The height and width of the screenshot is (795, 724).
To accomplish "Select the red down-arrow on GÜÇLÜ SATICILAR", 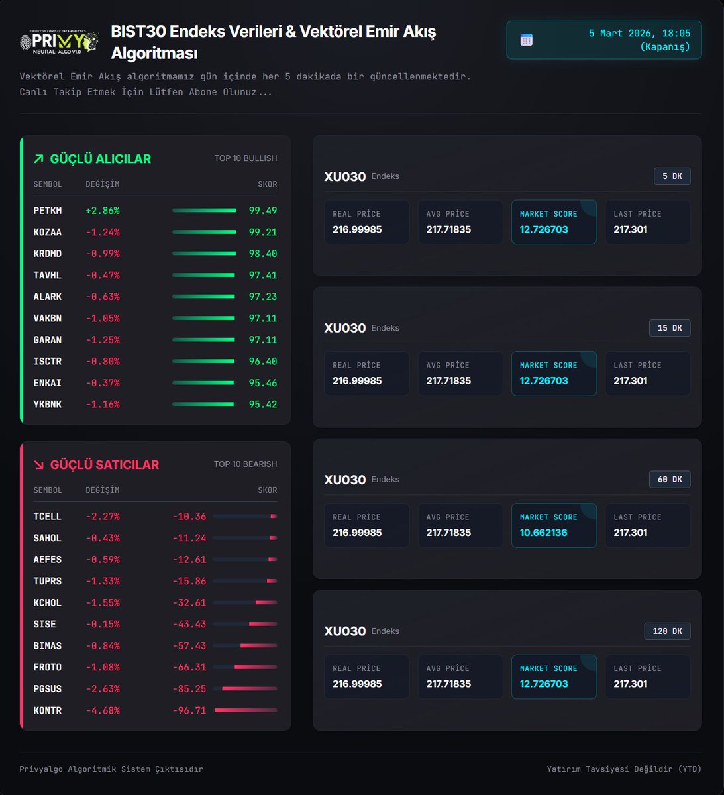I will point(39,464).
